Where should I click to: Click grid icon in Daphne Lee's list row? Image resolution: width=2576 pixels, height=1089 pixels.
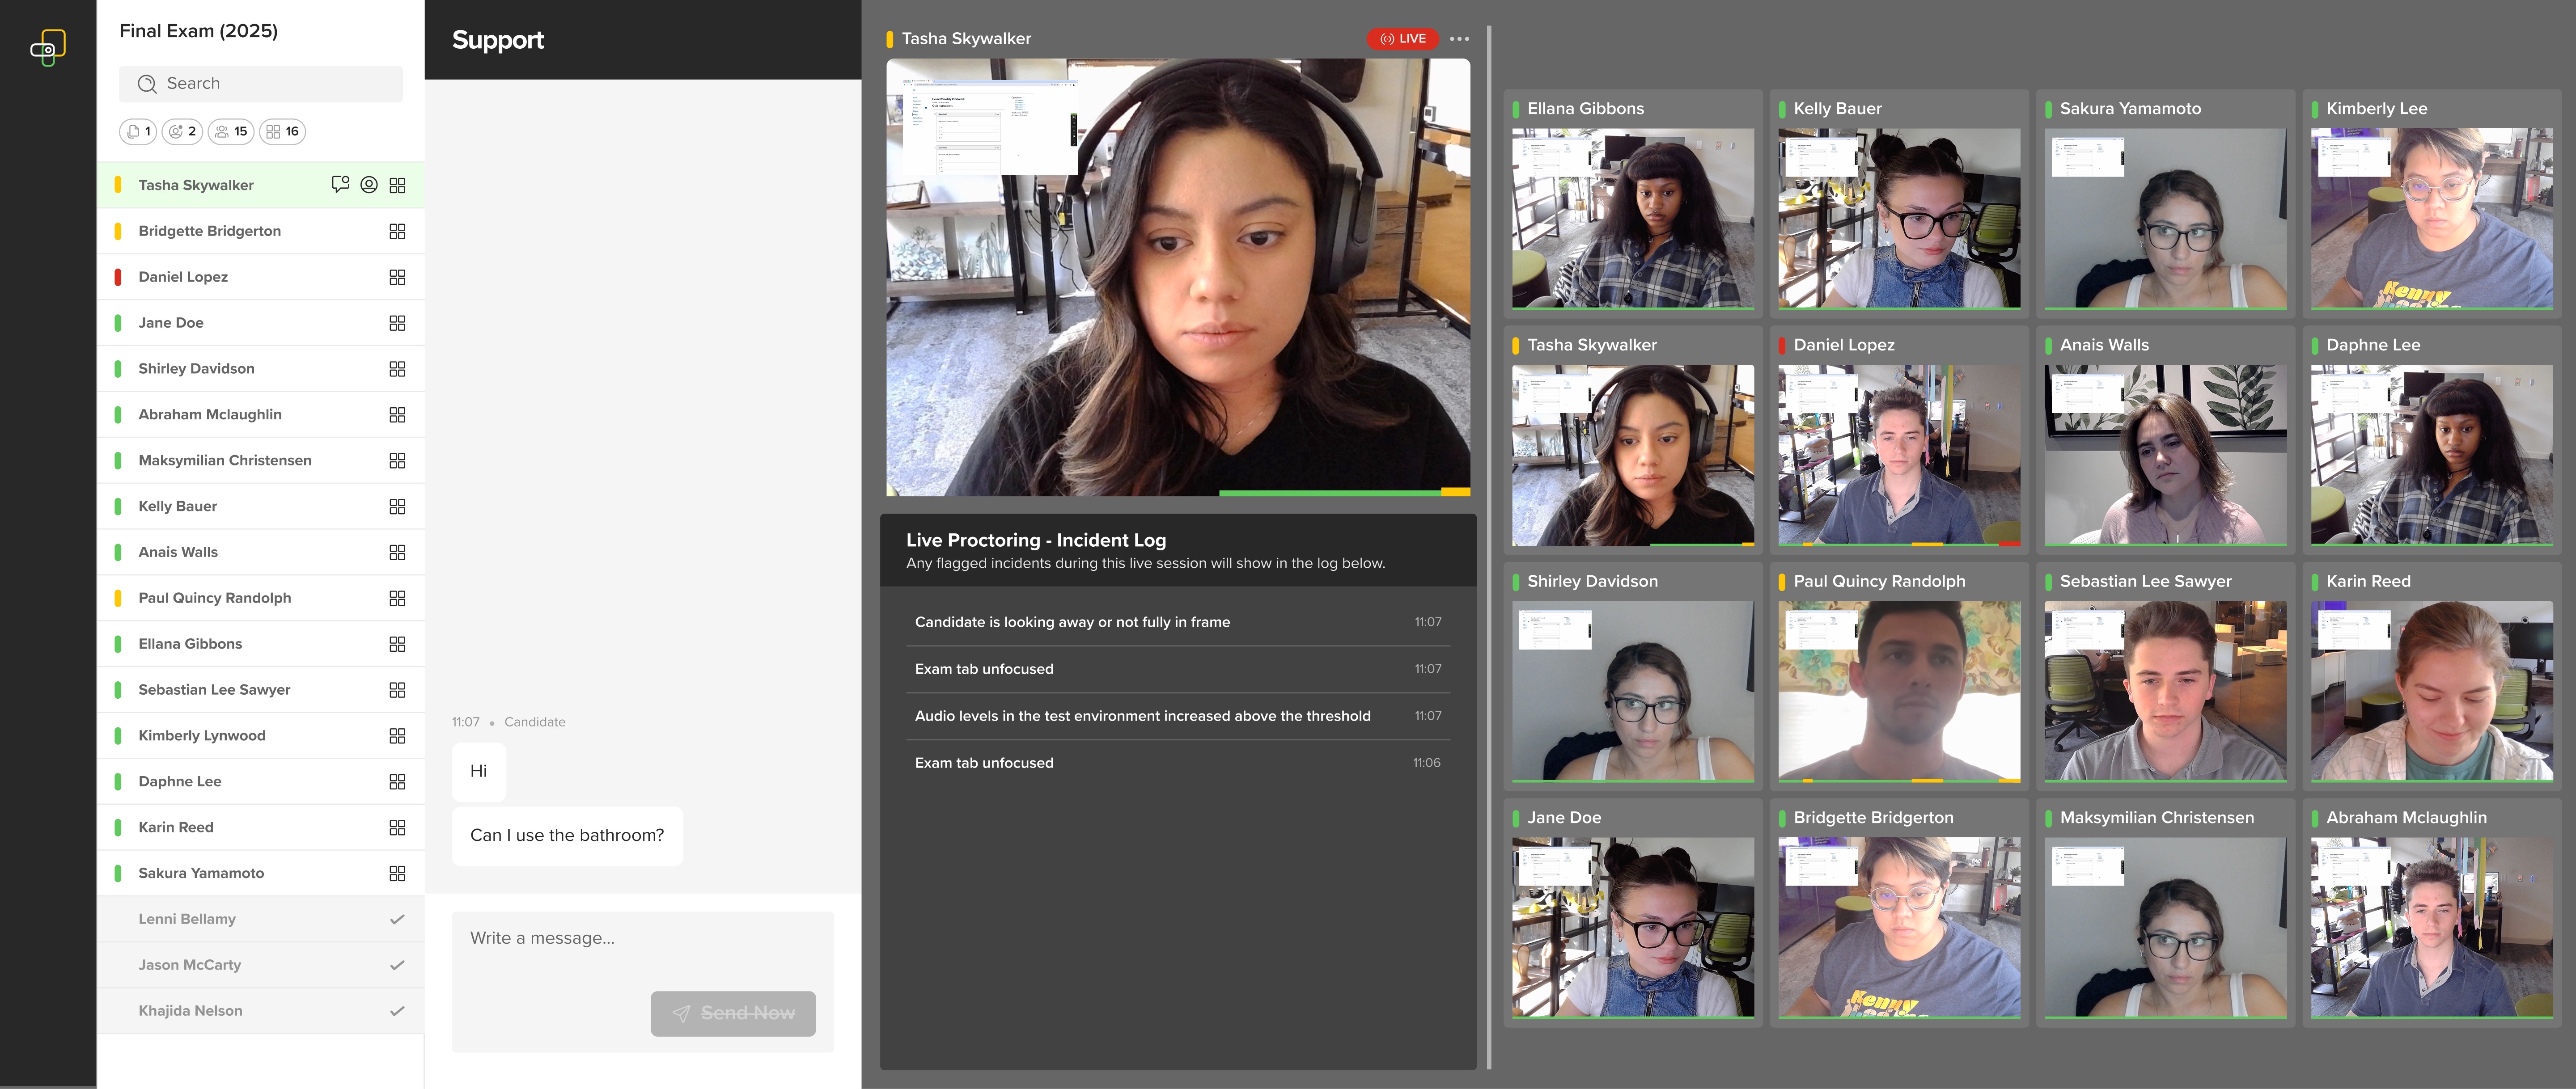397,782
